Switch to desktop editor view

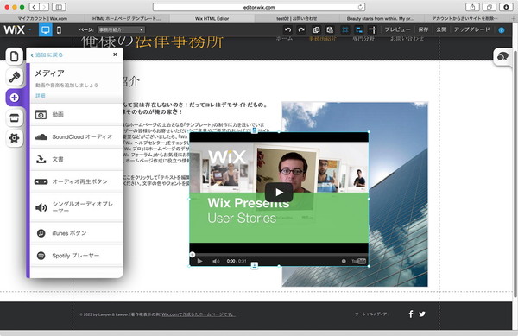coord(45,30)
